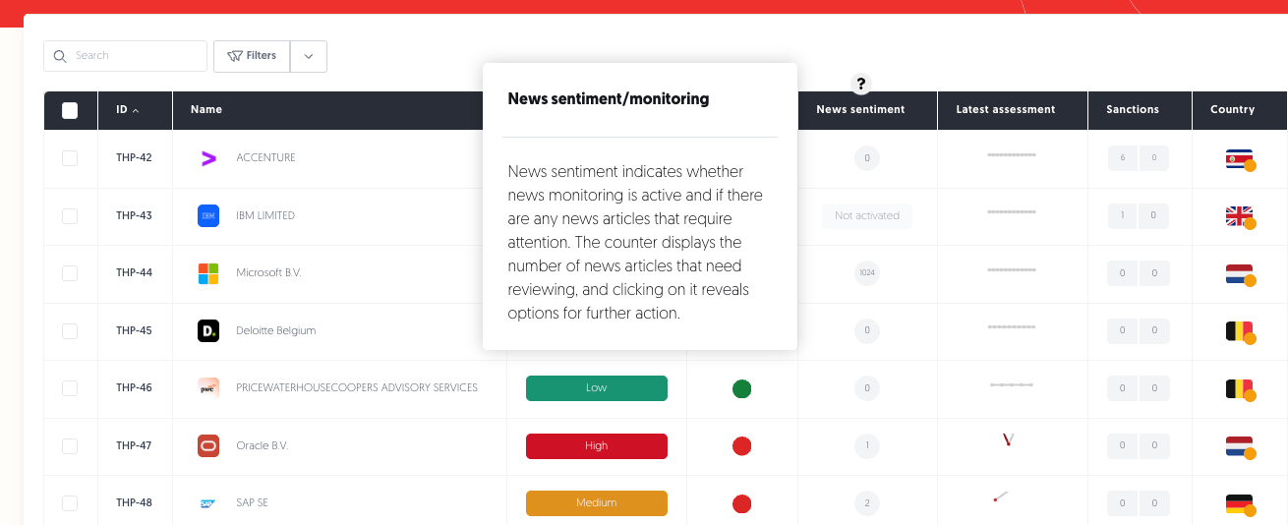Expand the dropdown arrow next to Filters
The height and width of the screenshot is (525, 1288).
tap(309, 56)
